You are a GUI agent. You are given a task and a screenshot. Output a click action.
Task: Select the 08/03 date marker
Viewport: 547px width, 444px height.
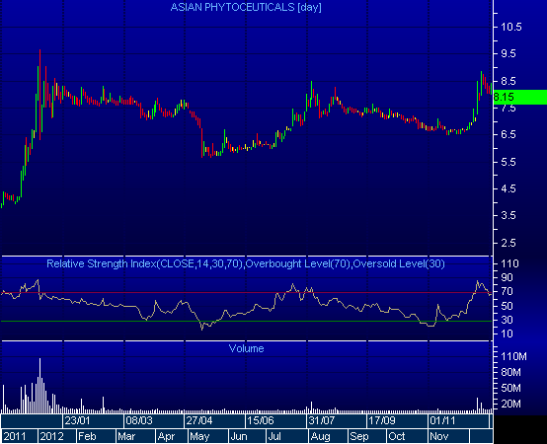(139, 420)
